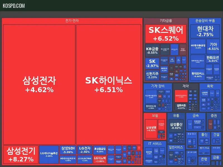Image resolution: width=223 pixels, height=167 pixels.
Task: Open the SK스퀘어 +6.52% tile
Action: (x=166, y=34)
